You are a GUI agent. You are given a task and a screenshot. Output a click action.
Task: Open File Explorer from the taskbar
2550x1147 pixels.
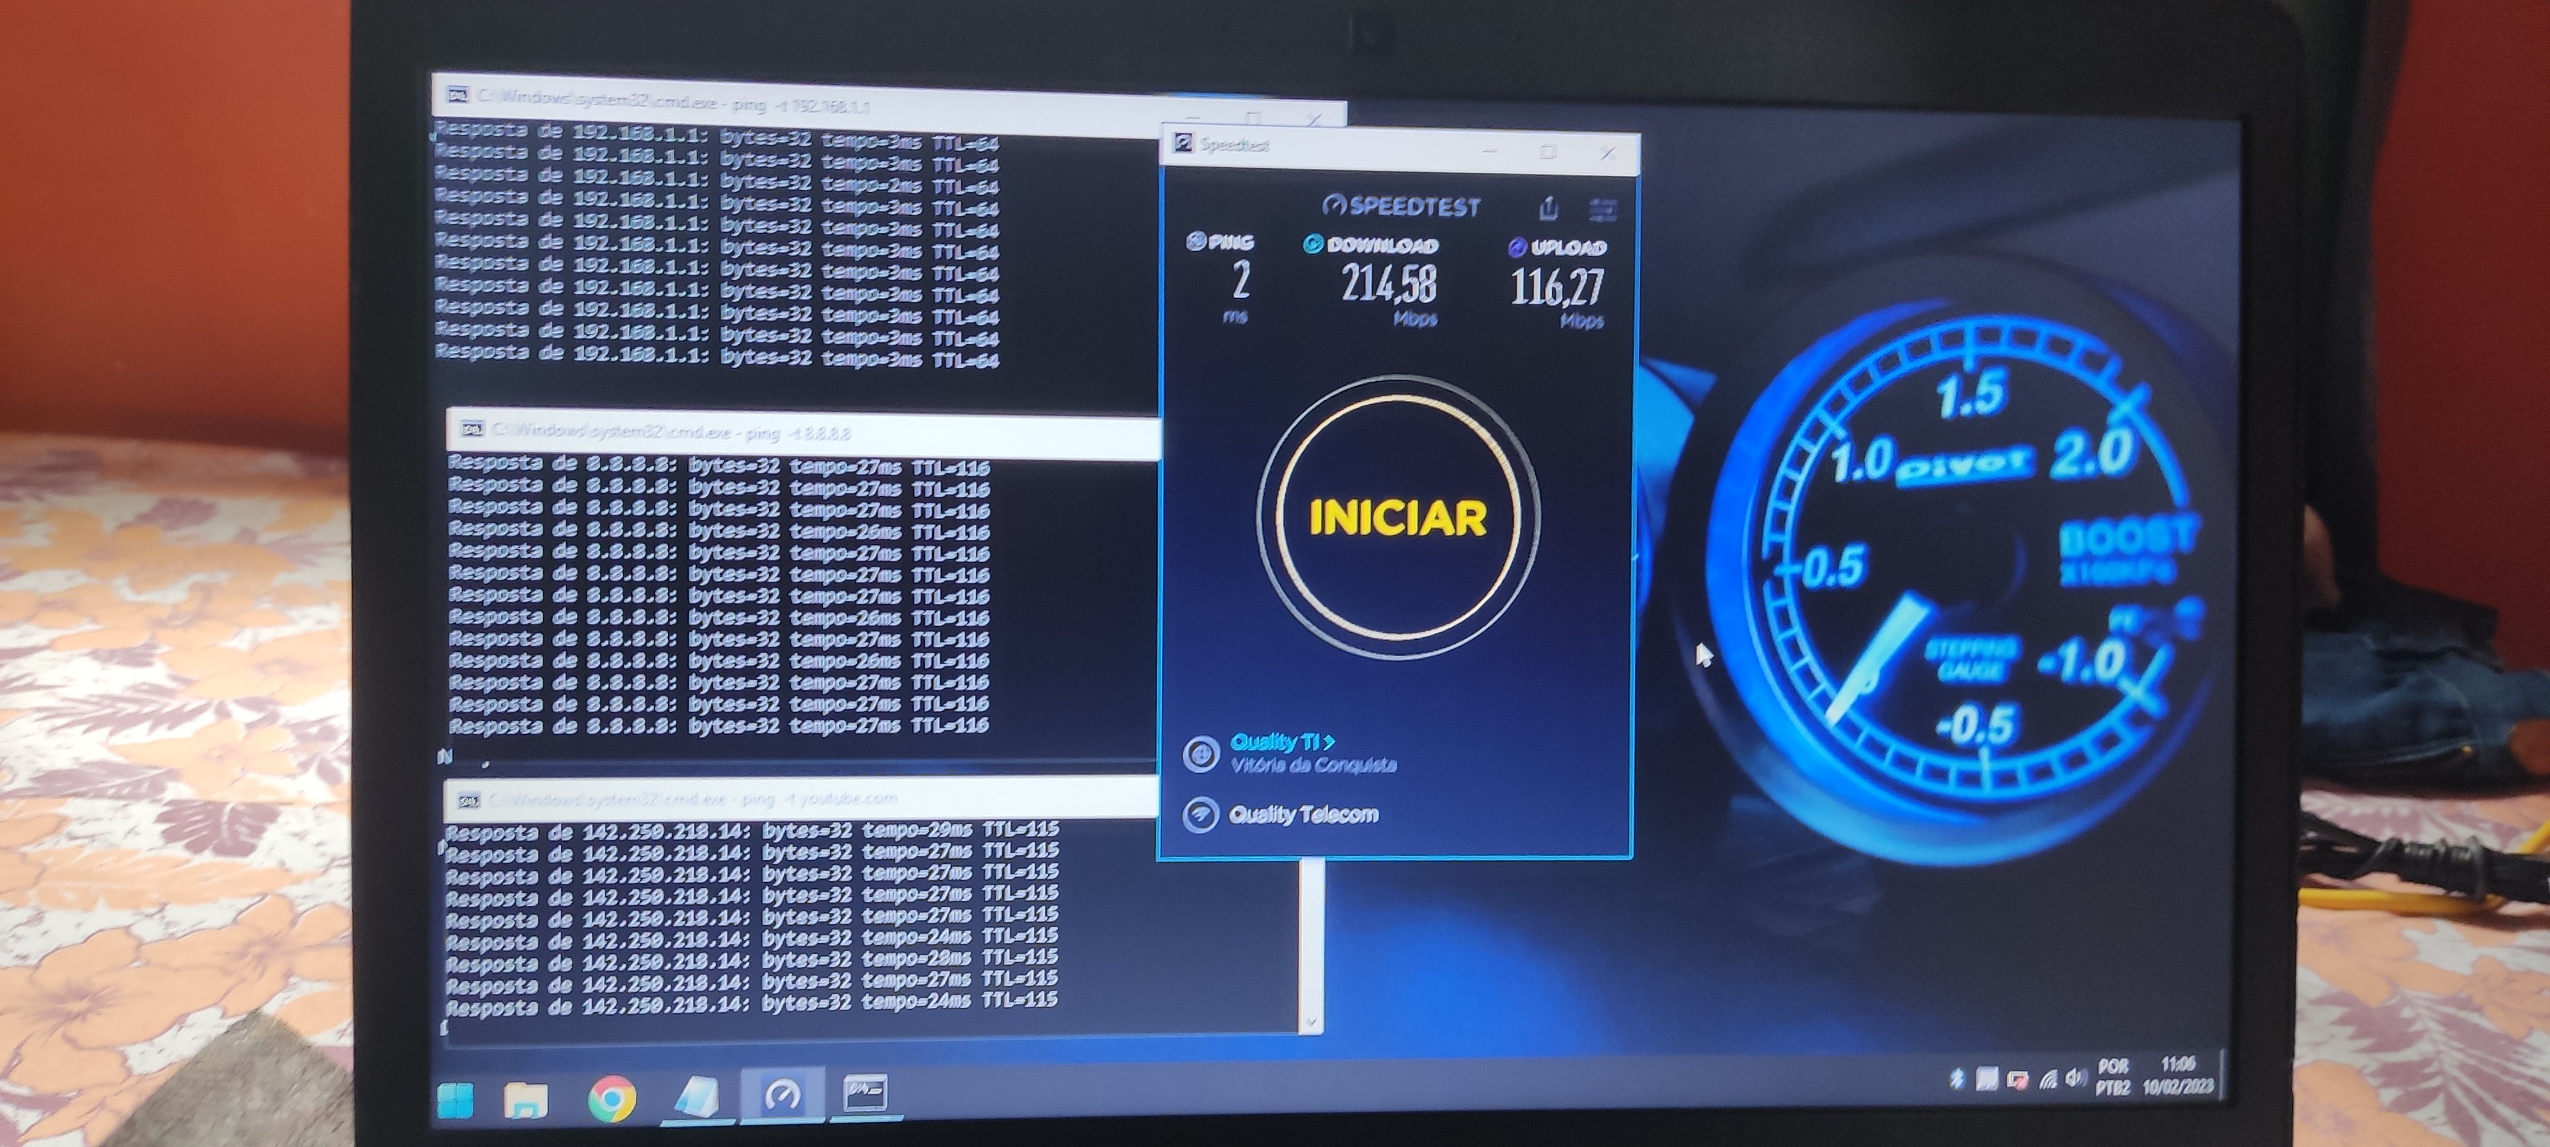525,1099
